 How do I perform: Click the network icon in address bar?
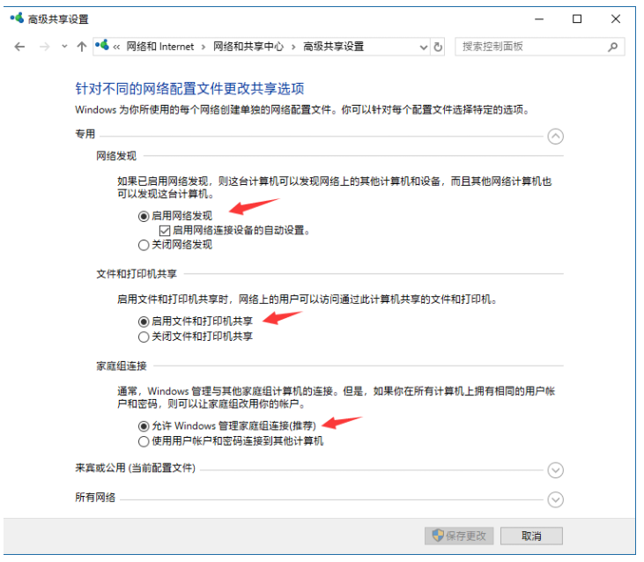point(102,45)
